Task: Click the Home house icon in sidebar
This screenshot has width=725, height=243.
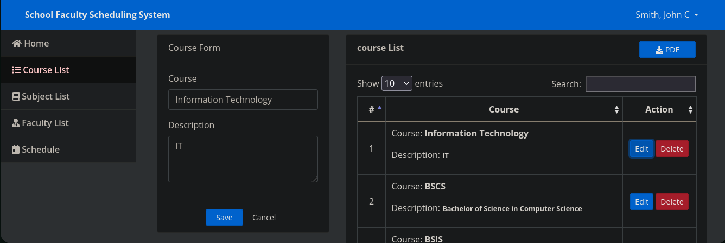Action: (x=17, y=43)
